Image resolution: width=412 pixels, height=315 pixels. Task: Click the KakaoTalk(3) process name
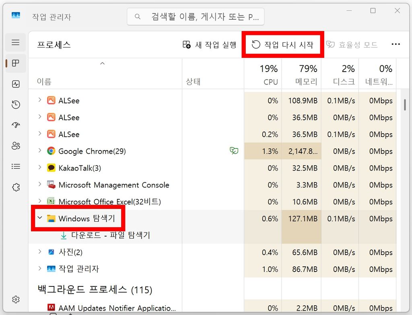click(x=80, y=168)
